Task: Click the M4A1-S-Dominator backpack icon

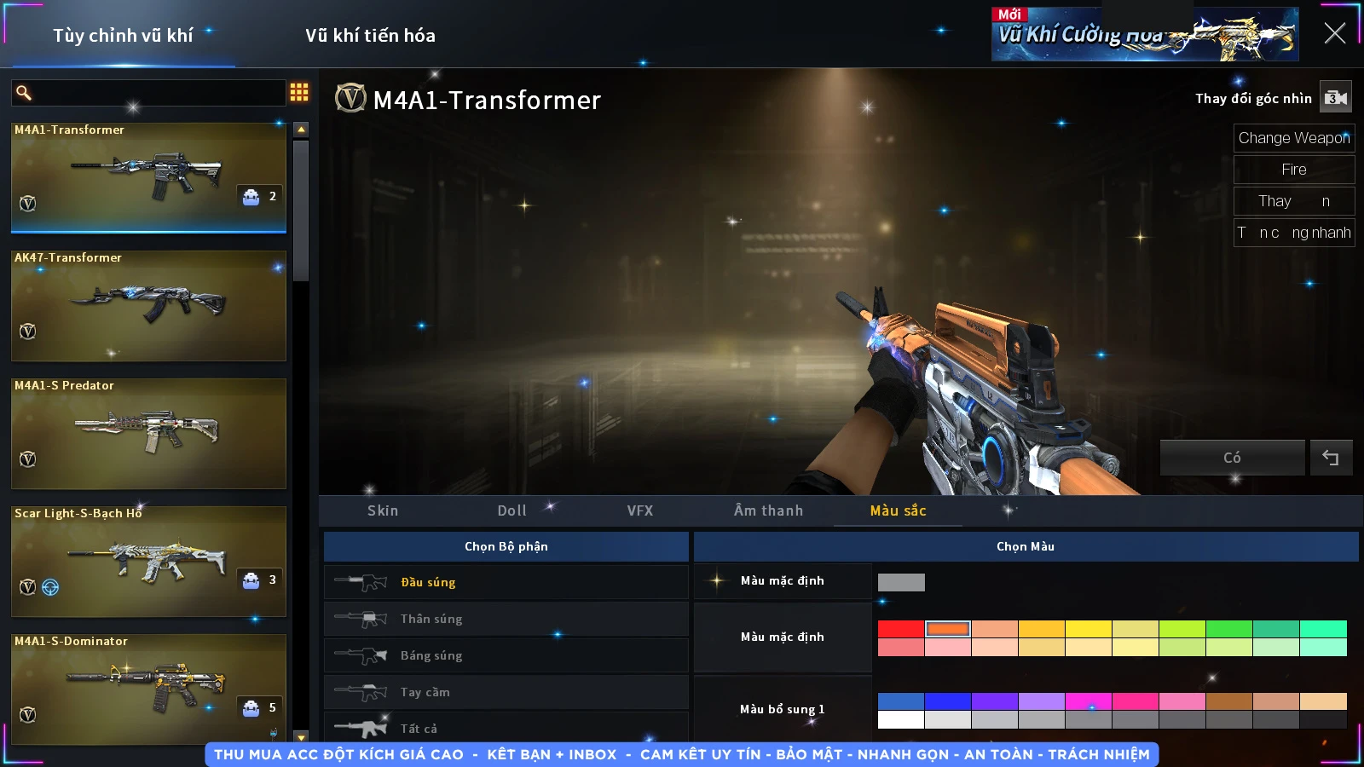Action: [x=251, y=708]
